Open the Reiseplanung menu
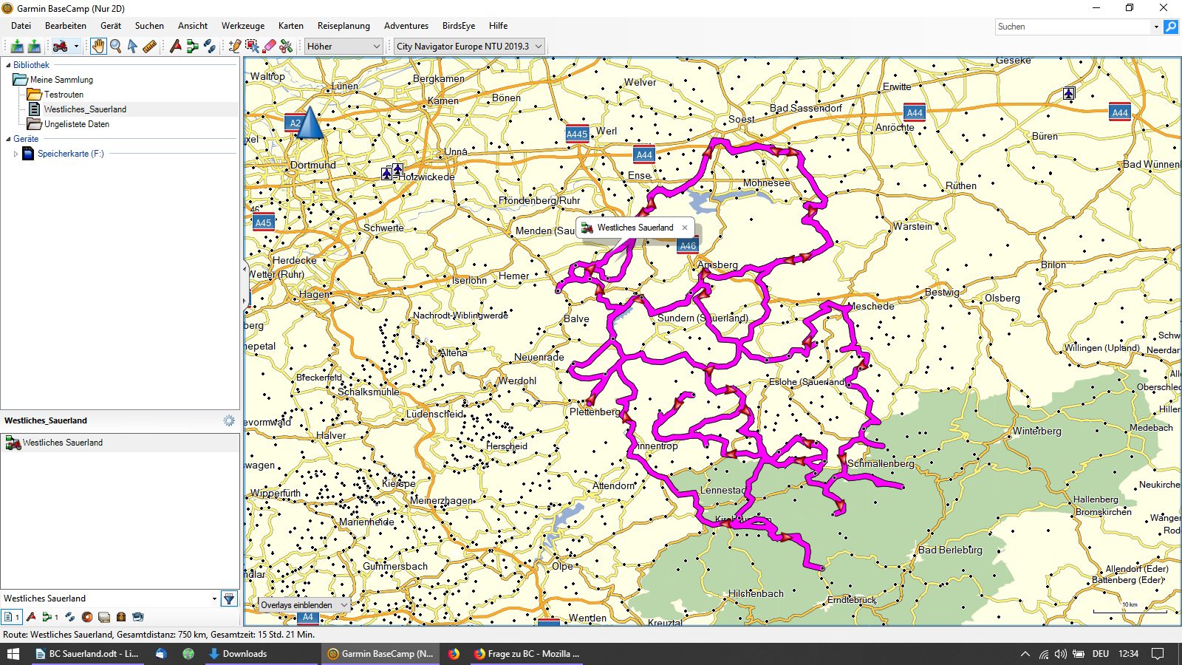The image size is (1182, 665). pyautogui.click(x=344, y=26)
